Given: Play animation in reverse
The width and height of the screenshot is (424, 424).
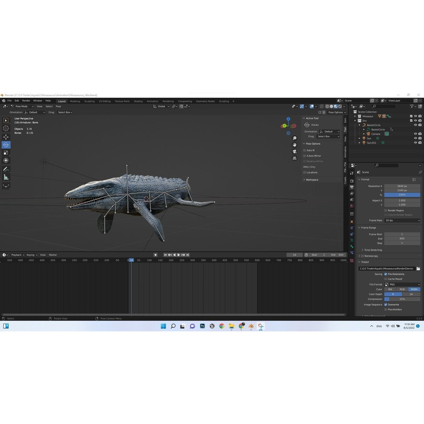Looking at the screenshot, I should (x=174, y=255).
